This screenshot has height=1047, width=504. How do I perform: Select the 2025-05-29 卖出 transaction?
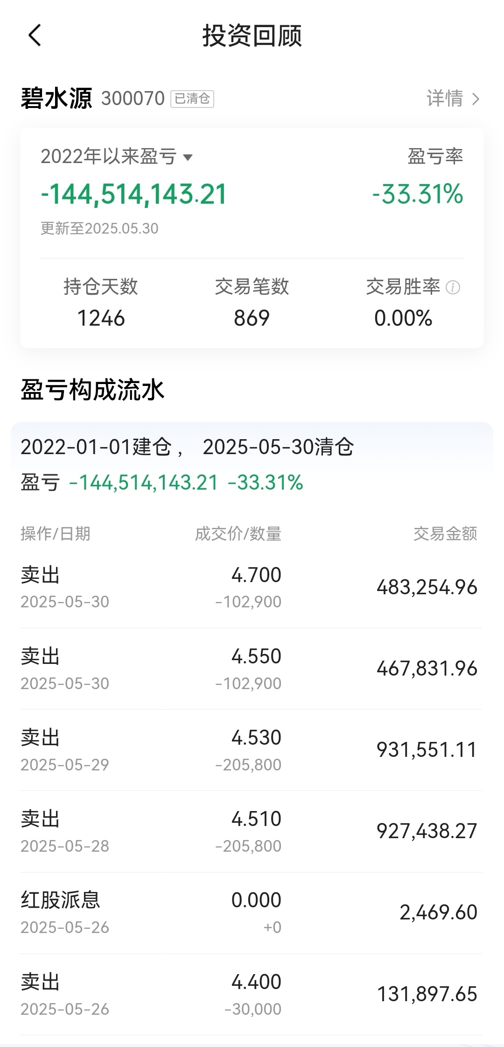[251, 750]
